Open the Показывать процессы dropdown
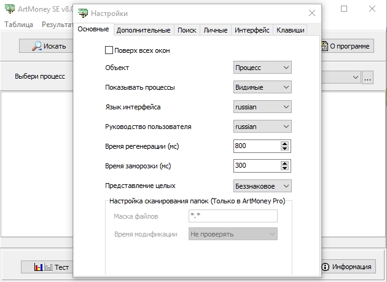Image resolution: width=387 pixels, height=282 pixels. pos(262,87)
